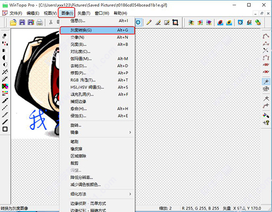Click the help question-mark icon on right toolbar
The width and height of the screenshot is (272, 212).
point(266,122)
